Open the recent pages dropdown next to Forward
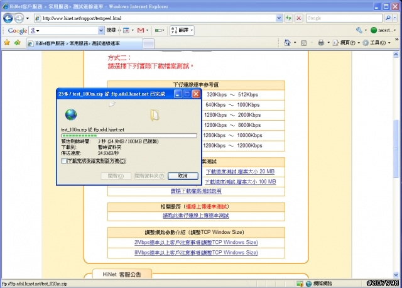Screen dimensions: 402x288 click(x=28, y=18)
